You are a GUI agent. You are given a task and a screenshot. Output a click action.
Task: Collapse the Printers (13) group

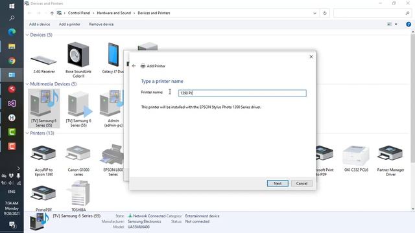27,133
